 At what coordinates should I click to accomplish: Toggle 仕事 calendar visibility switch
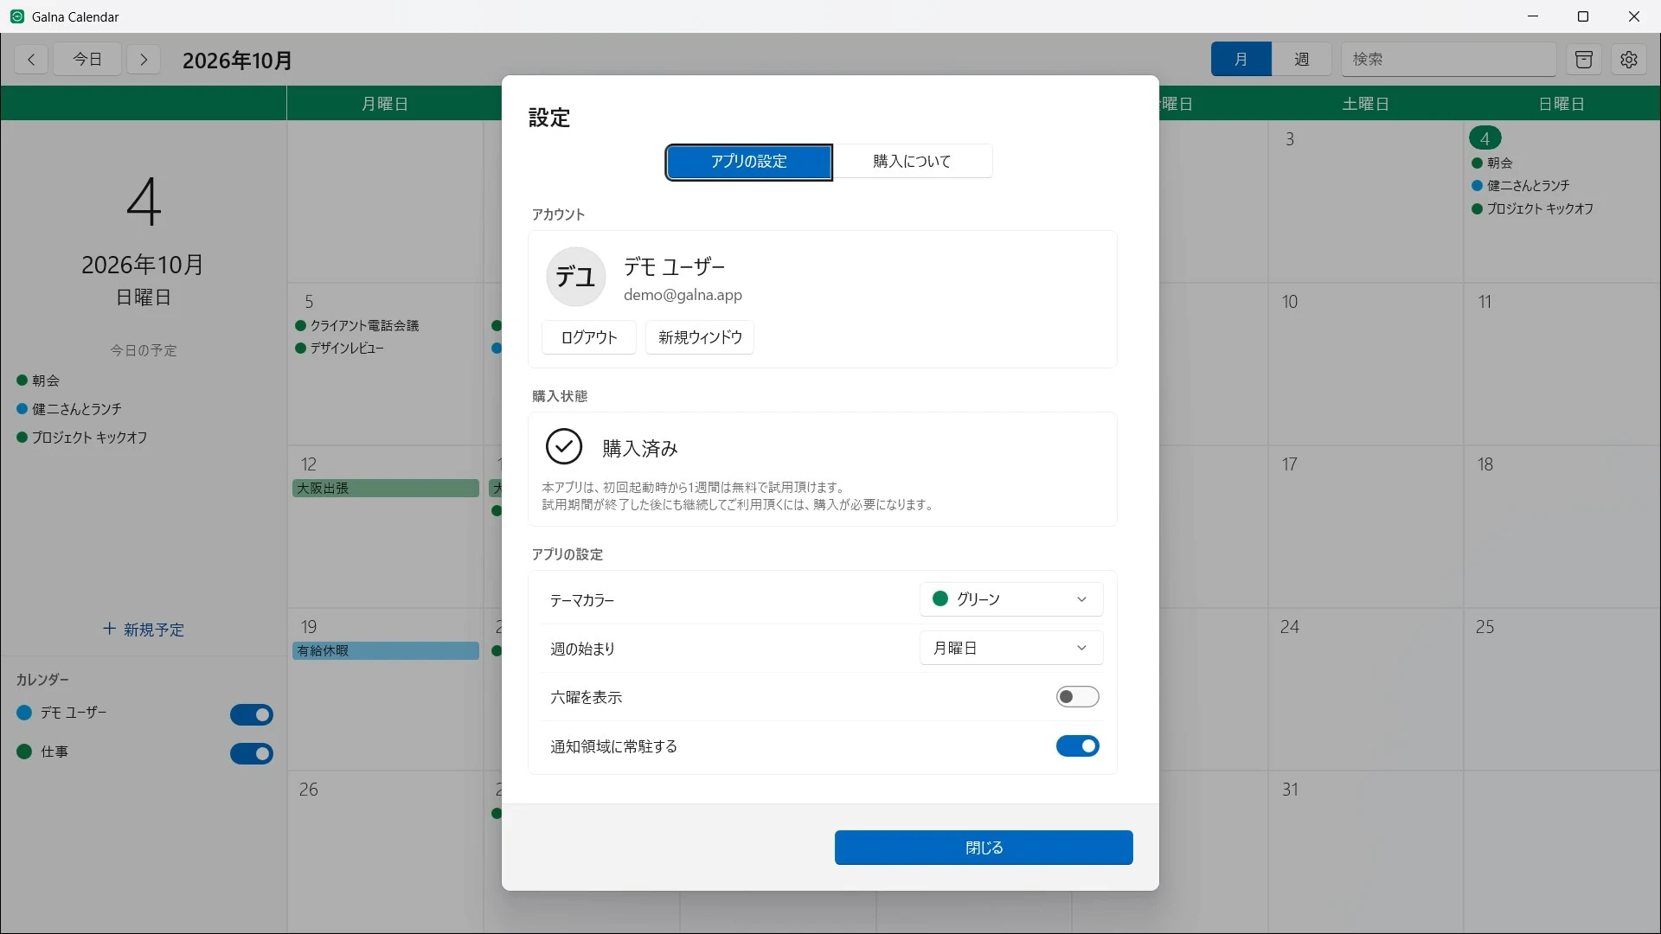click(251, 753)
